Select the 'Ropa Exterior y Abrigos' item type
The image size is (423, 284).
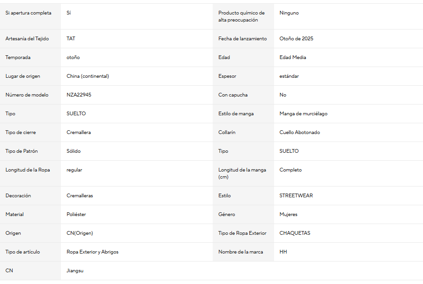[x=92, y=252]
